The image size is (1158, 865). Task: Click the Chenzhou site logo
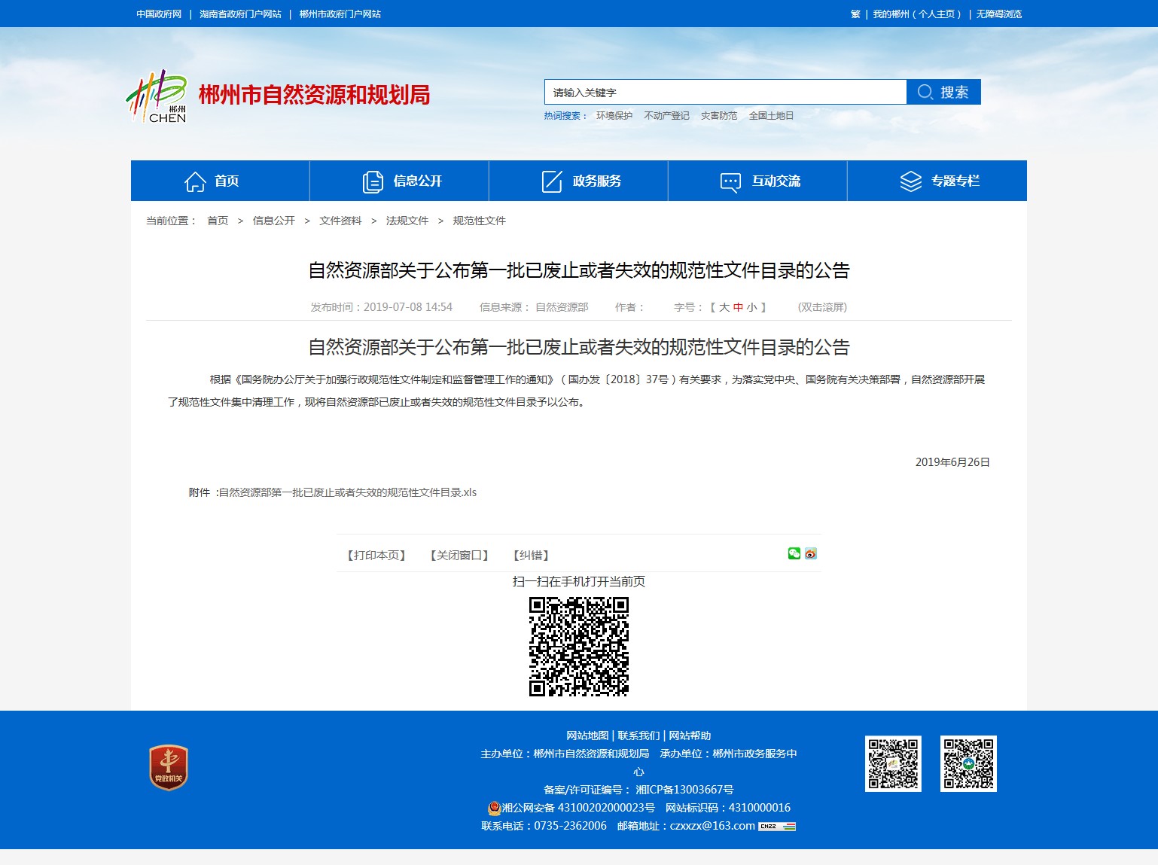(x=156, y=96)
